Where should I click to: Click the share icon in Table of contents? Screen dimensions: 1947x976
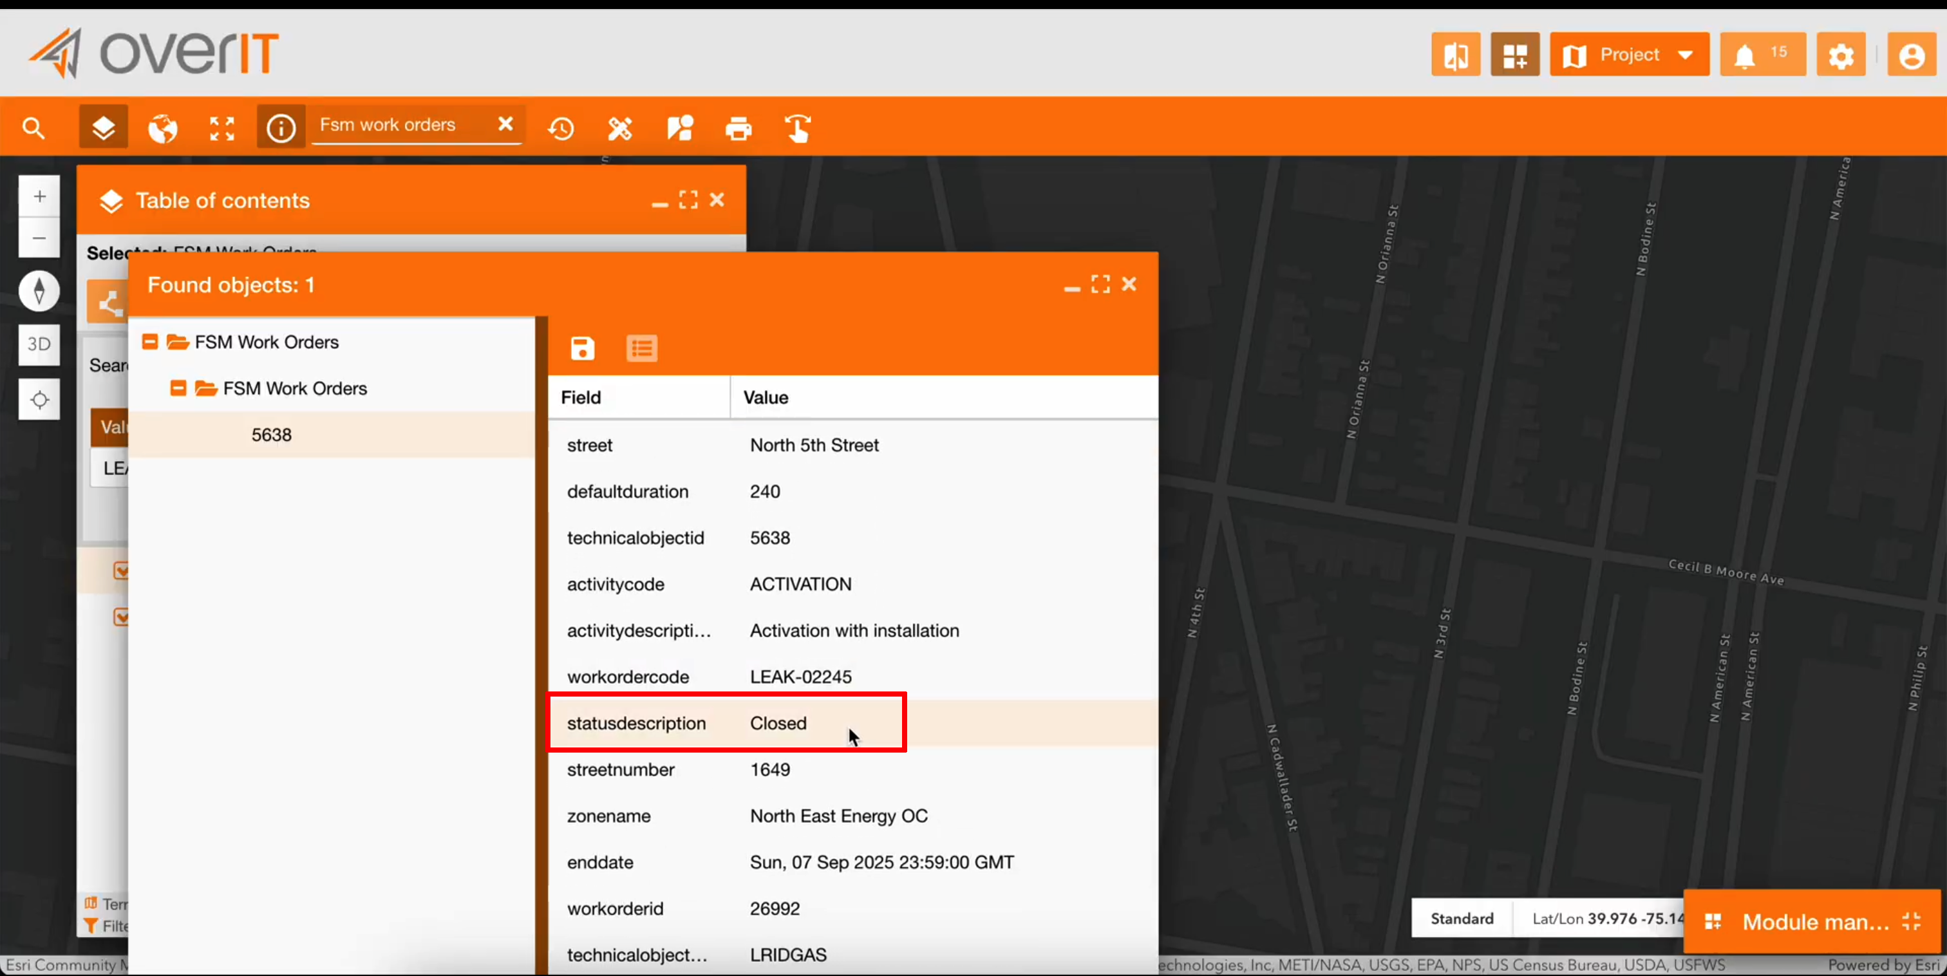point(108,303)
